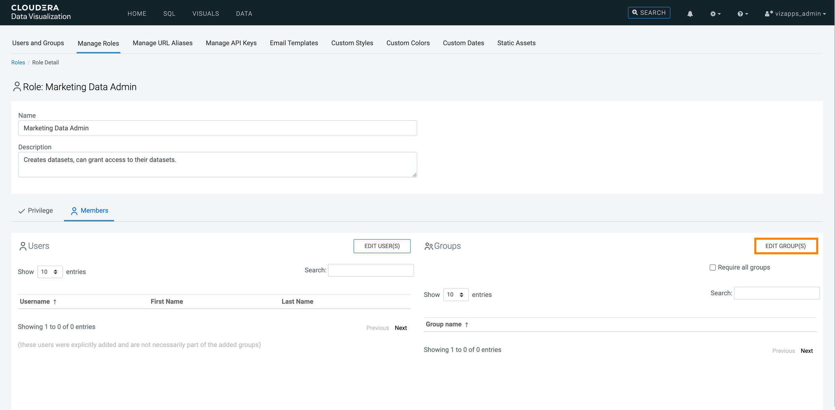This screenshot has height=410, width=835.
Task: Switch to the Privilege tab
Action: pos(36,211)
